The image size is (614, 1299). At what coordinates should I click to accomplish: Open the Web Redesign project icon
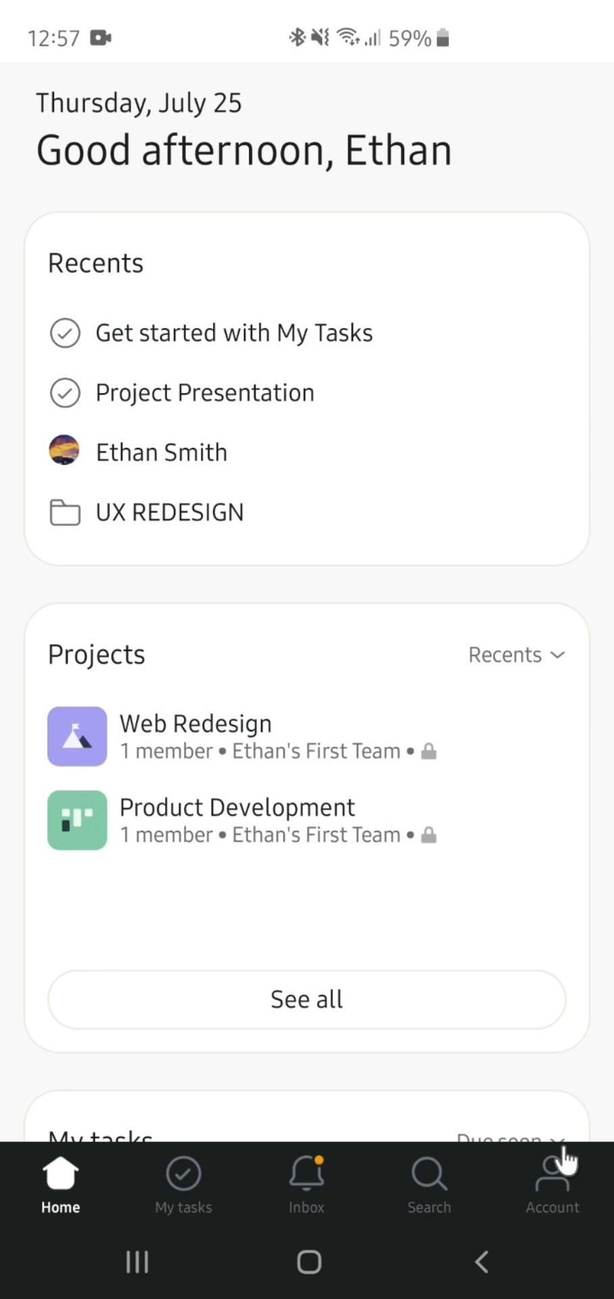tap(77, 736)
